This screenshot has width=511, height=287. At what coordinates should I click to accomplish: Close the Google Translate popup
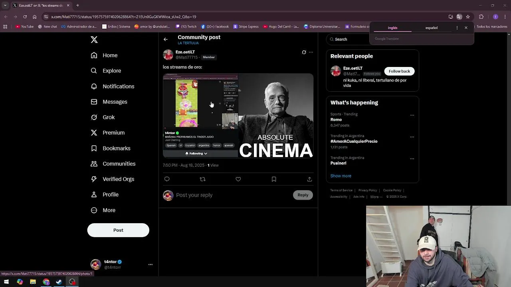coord(466,28)
